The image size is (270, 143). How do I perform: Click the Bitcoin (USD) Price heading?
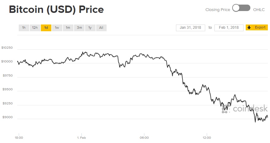[x=56, y=9]
